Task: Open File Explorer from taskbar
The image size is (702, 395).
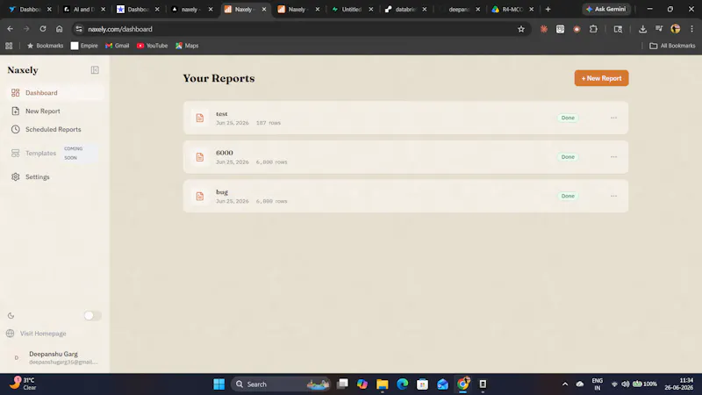Action: pos(383,384)
